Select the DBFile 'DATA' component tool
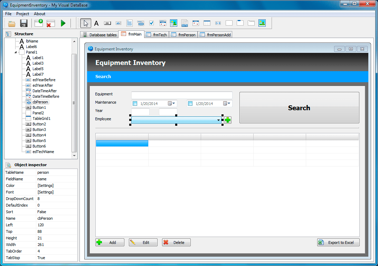Viewport: 378px width, 266px height. point(185,23)
